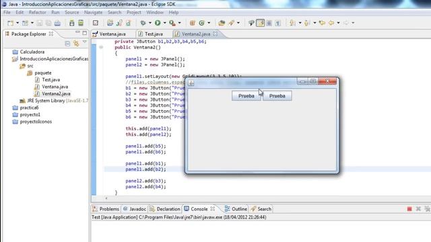Open the Navigate menu
The height and width of the screenshot is (242, 431).
93,12
